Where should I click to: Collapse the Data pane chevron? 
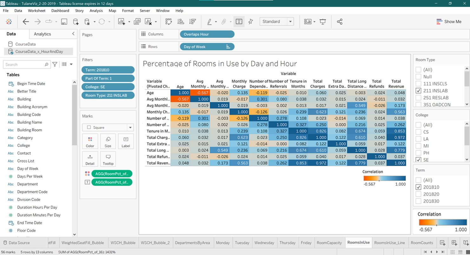[73, 34]
